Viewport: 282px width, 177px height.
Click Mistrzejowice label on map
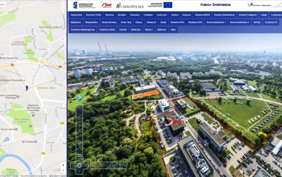coord(51,27)
